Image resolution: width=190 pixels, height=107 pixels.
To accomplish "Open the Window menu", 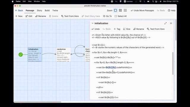I will [x=37, y=1].
